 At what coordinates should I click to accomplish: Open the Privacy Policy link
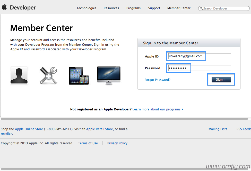117,143
